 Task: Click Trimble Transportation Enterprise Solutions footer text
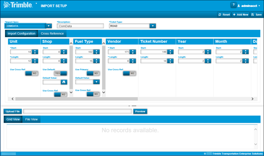[x=237, y=154]
